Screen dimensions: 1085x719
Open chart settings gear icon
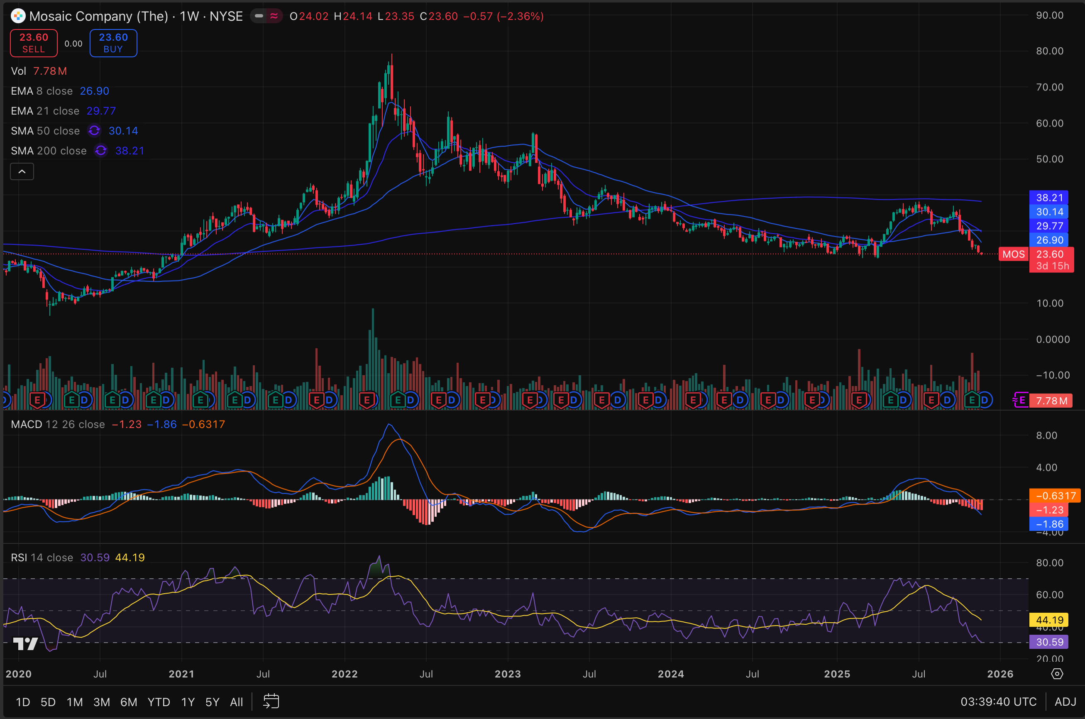[1057, 674]
